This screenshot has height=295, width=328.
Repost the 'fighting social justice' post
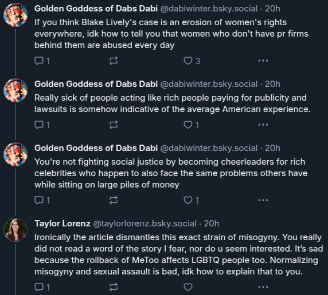point(114,201)
